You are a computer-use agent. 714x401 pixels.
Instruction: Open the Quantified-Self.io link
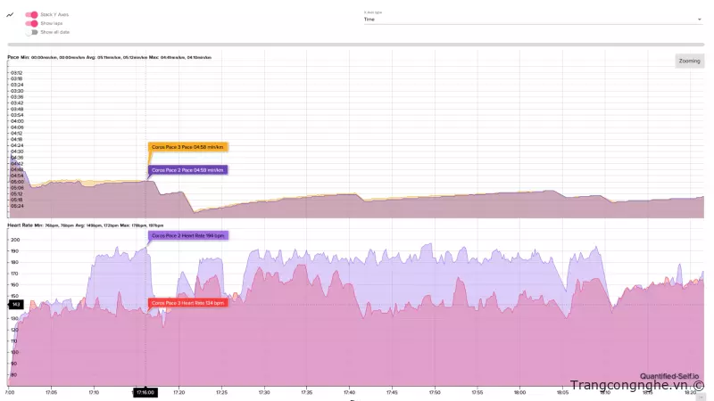click(669, 376)
